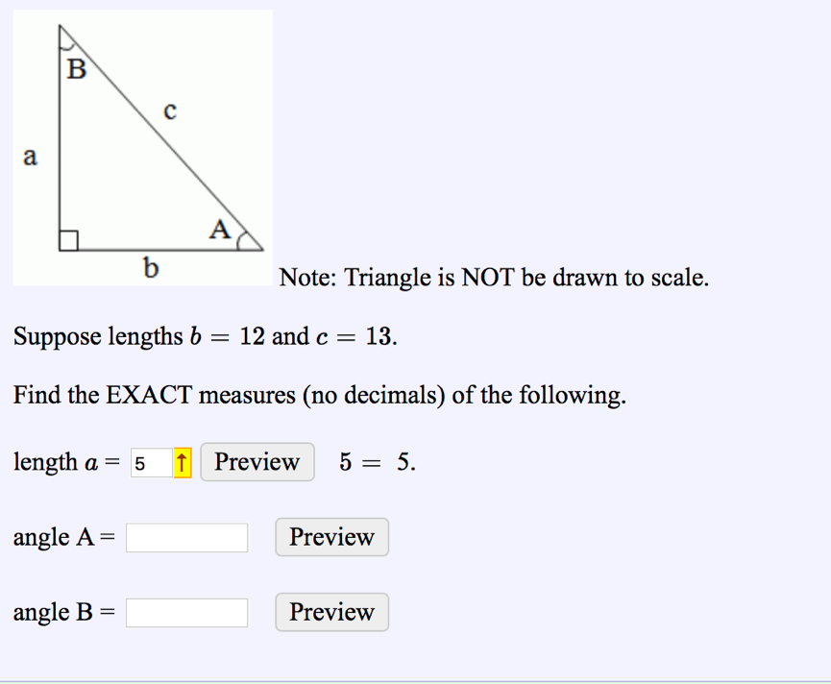The width and height of the screenshot is (831, 684).
Task: Click the angle A answer box
Action: coord(186,537)
